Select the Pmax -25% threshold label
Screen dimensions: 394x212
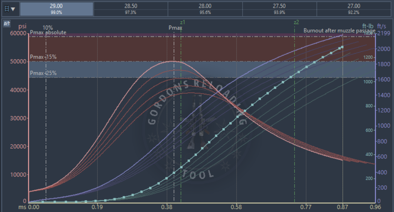tap(43, 73)
